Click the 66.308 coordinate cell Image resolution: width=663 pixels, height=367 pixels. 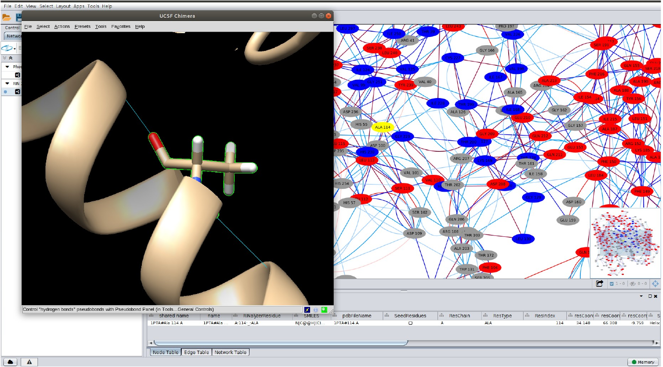pyautogui.click(x=607, y=323)
